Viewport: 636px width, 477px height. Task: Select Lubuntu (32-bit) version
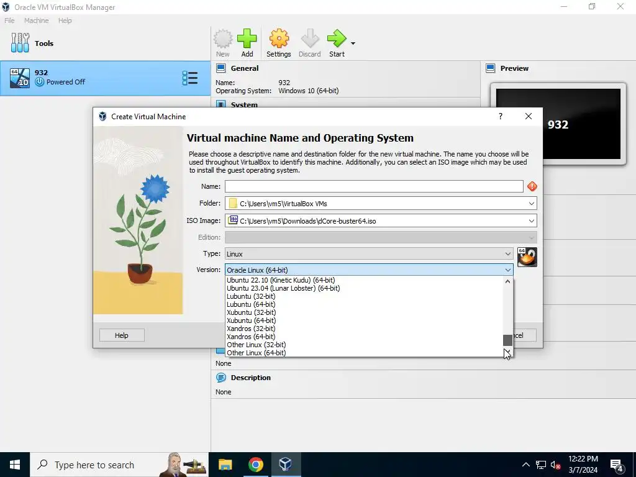[x=251, y=296]
